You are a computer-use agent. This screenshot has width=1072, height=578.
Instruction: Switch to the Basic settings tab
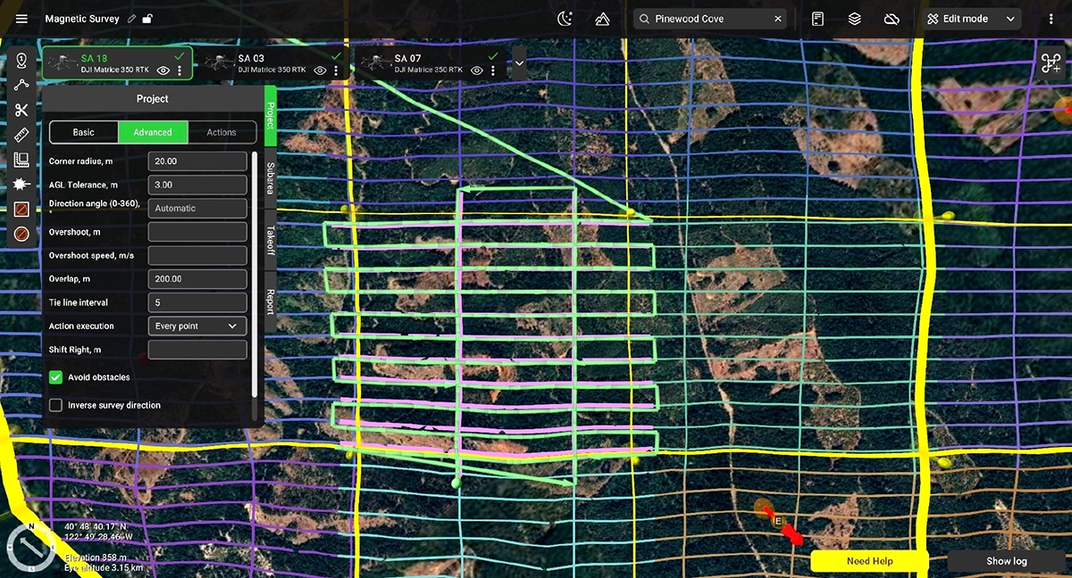(83, 132)
